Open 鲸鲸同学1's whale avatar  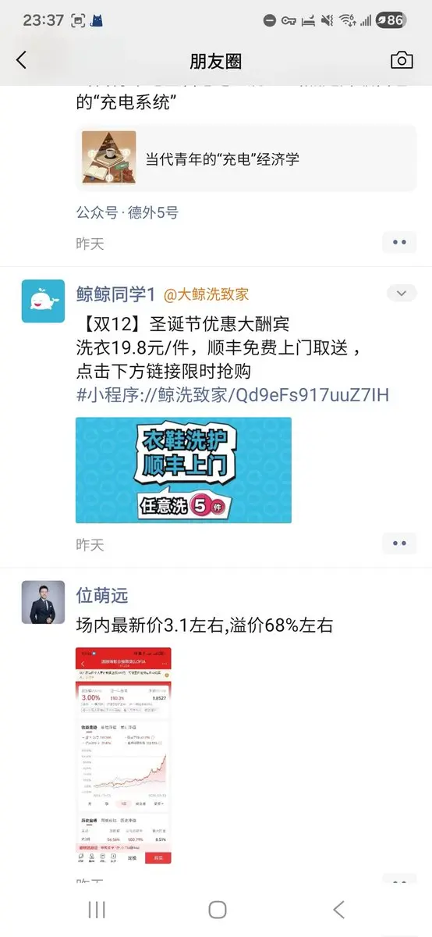click(x=43, y=301)
